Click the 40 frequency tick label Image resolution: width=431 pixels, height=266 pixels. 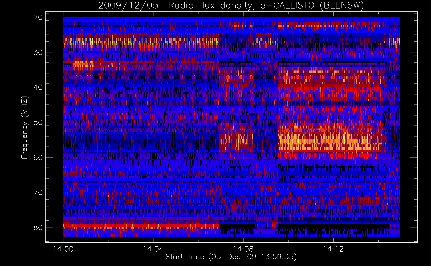click(x=38, y=87)
